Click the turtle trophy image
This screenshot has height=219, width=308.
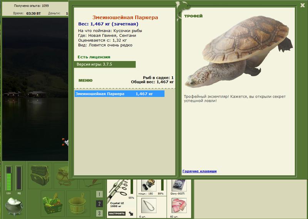(238, 52)
